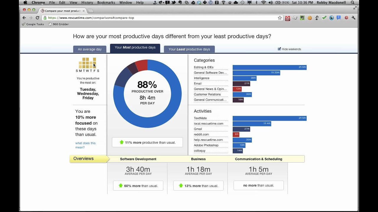The image size is (378, 212).
Task: Toggle the Hide weekends checkbox
Action: click(279, 49)
